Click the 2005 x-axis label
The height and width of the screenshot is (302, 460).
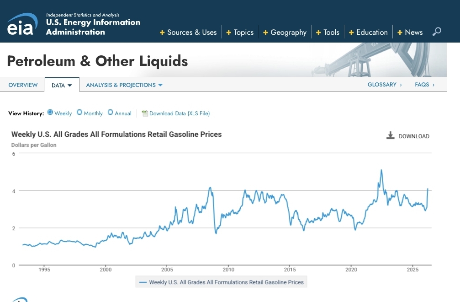click(x=167, y=270)
